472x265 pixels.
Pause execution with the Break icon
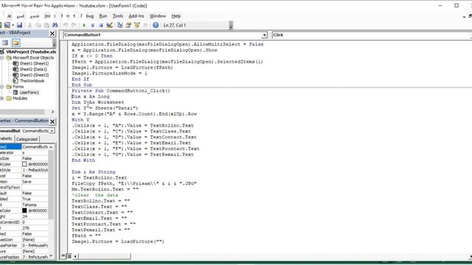coord(93,25)
